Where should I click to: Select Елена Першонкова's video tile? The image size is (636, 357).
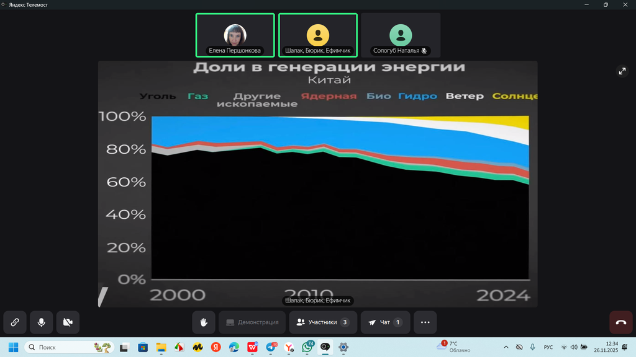235,35
